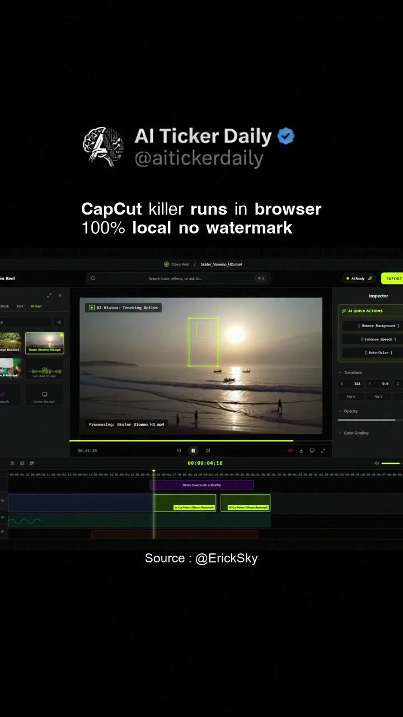Image resolution: width=403 pixels, height=717 pixels.
Task: Click the timeline volume speaker icon
Action: point(377,463)
